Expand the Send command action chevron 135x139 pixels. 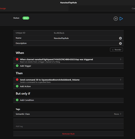pyautogui.click(x=121, y=80)
